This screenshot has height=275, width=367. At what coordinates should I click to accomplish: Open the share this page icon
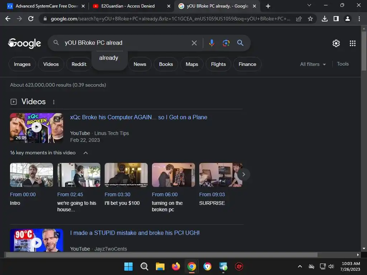click(x=299, y=19)
